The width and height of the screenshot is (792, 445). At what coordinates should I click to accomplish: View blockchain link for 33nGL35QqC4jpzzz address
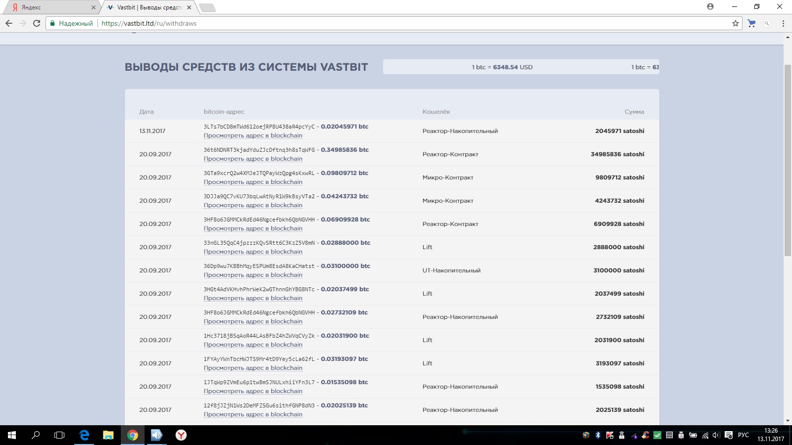pyautogui.click(x=253, y=252)
